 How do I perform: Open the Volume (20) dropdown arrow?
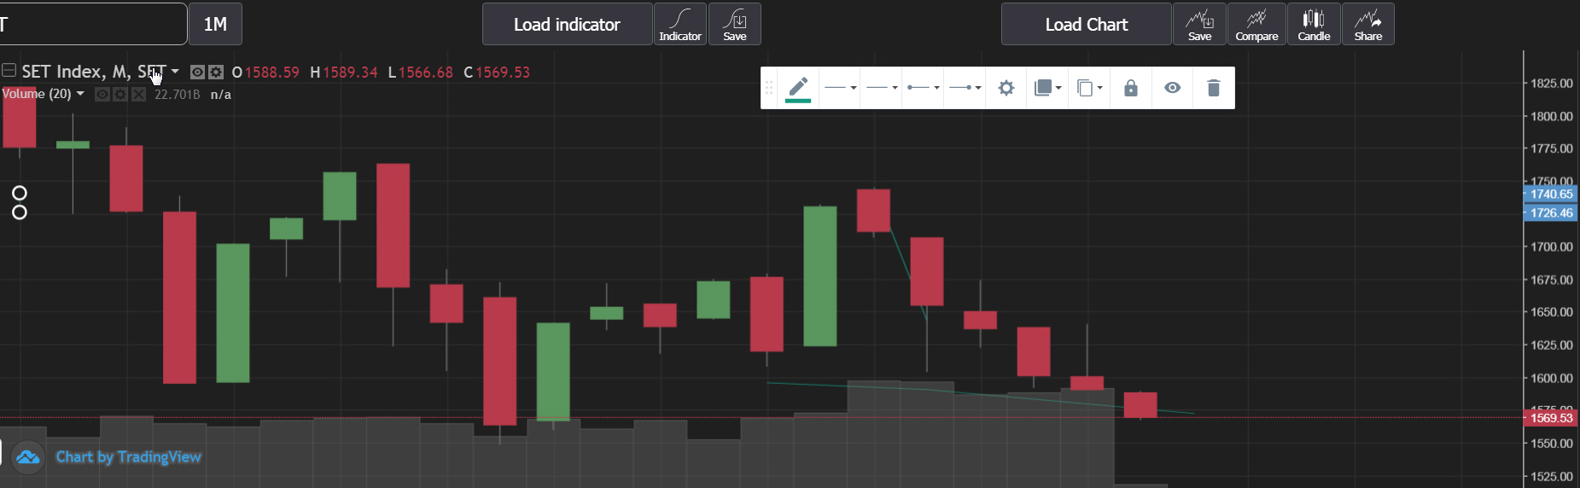80,94
